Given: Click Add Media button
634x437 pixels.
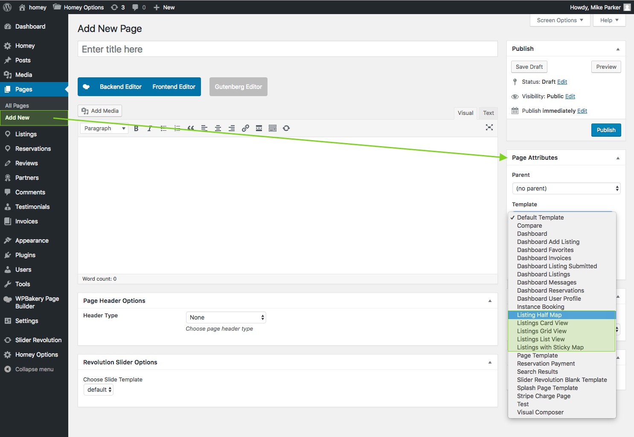Looking at the screenshot, I should pyautogui.click(x=100, y=111).
